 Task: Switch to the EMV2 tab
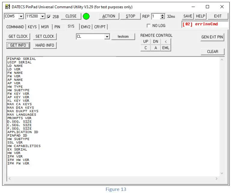tap(86, 27)
